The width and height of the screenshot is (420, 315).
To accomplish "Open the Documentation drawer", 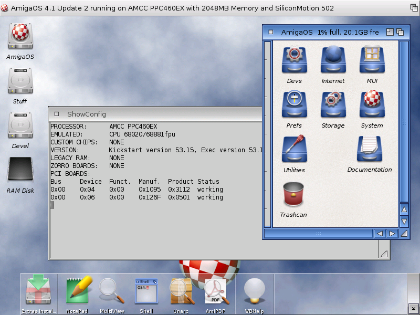I will tap(370, 149).
